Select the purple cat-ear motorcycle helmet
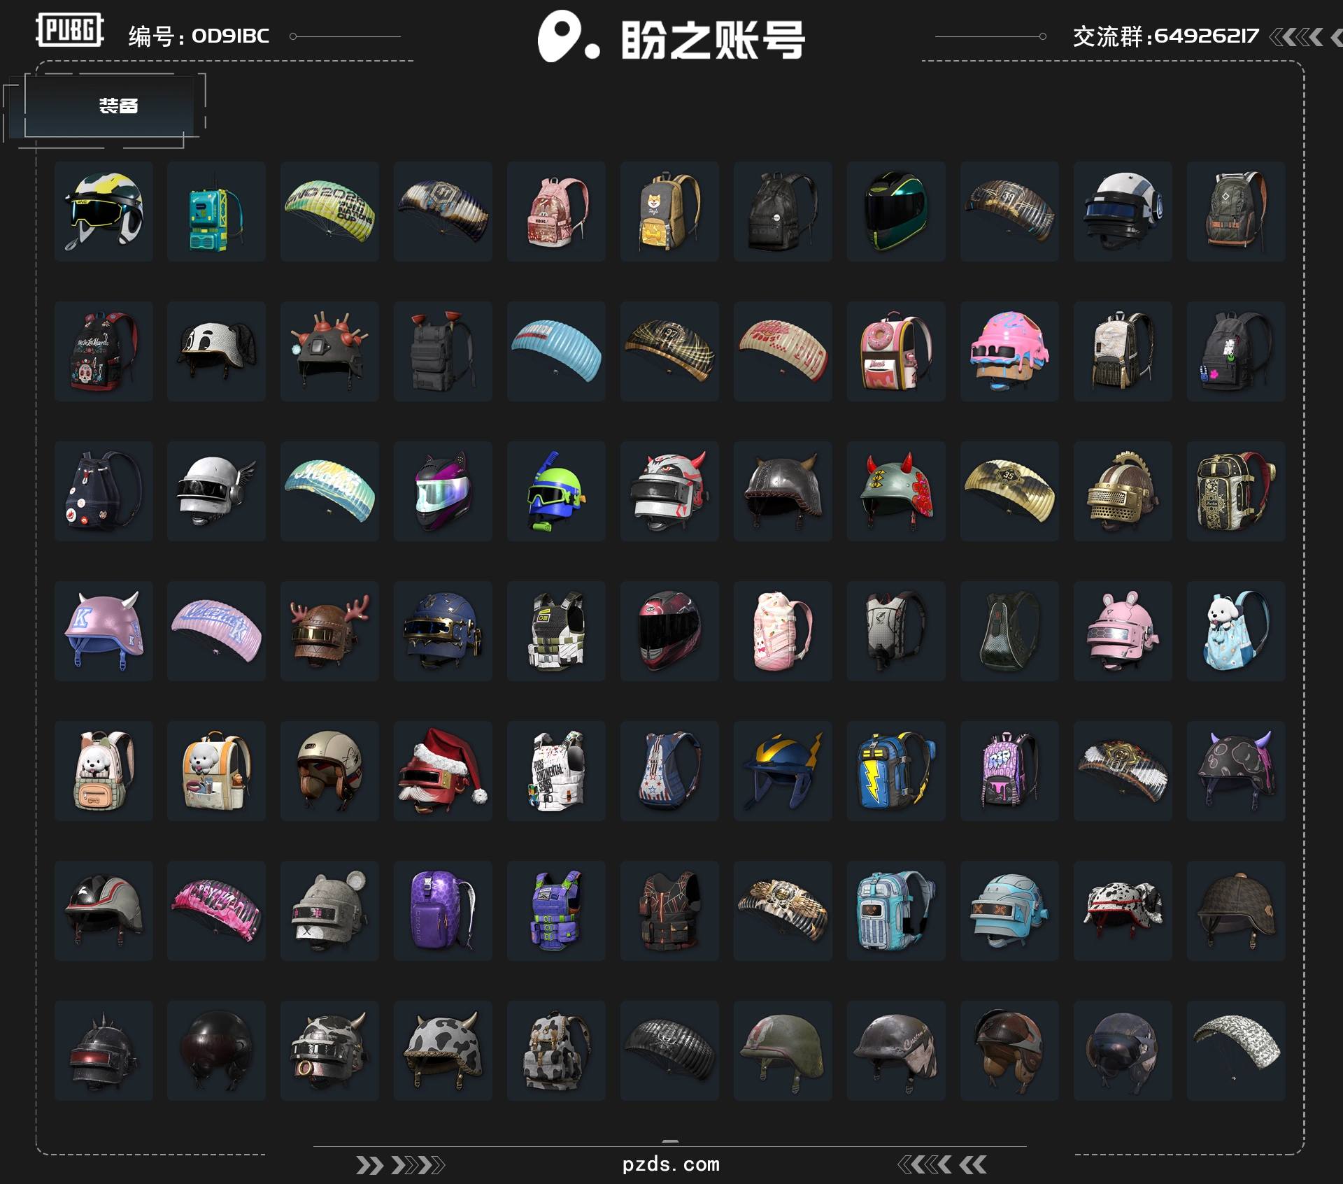 click(x=443, y=491)
